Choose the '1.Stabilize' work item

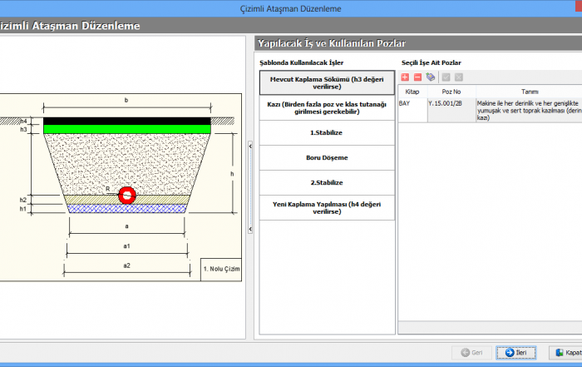327,133
